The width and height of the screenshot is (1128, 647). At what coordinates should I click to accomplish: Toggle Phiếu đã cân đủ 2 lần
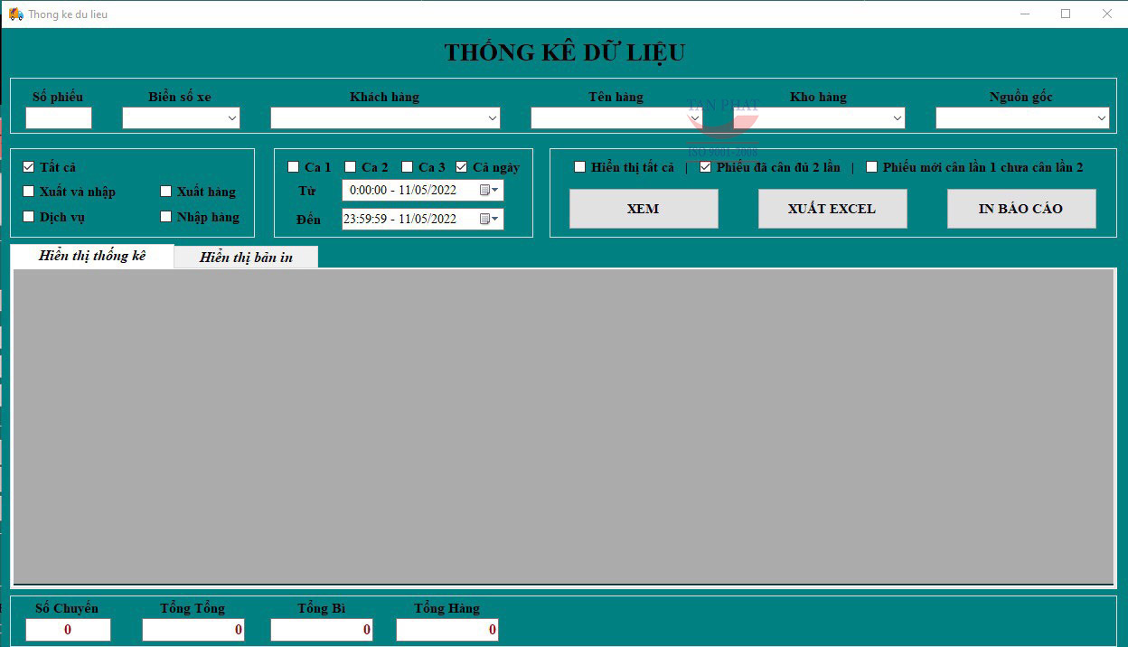pos(706,167)
